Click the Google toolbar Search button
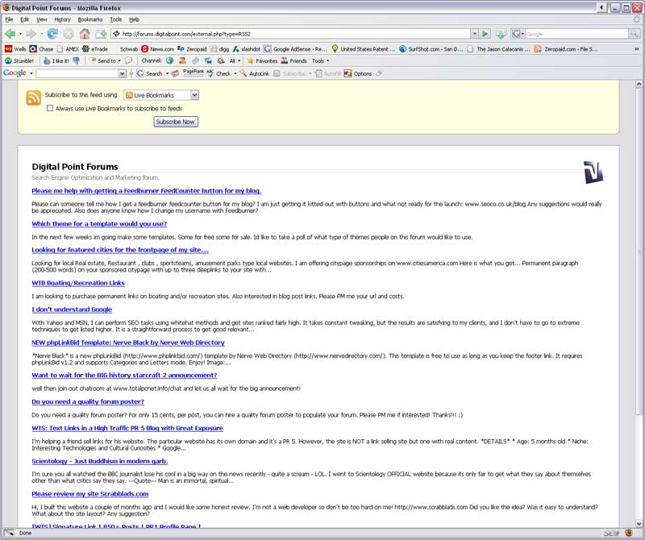The height and width of the screenshot is (540, 645). pos(150,73)
